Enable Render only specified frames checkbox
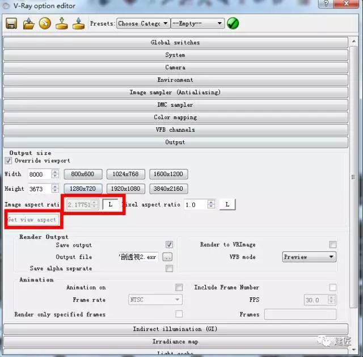Screen dimensions: 363x357 [x=179, y=314]
